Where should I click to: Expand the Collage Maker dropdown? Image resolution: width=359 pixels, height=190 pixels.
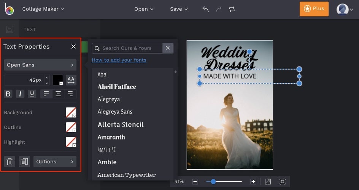coord(43,9)
